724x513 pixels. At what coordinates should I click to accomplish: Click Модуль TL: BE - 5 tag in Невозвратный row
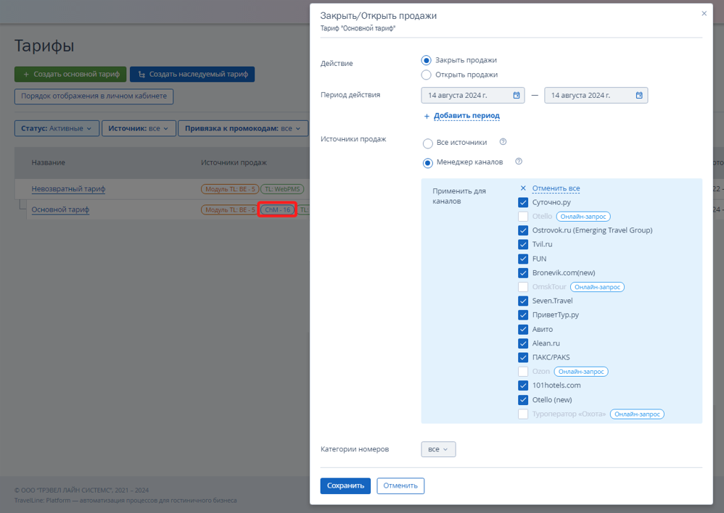pos(230,189)
